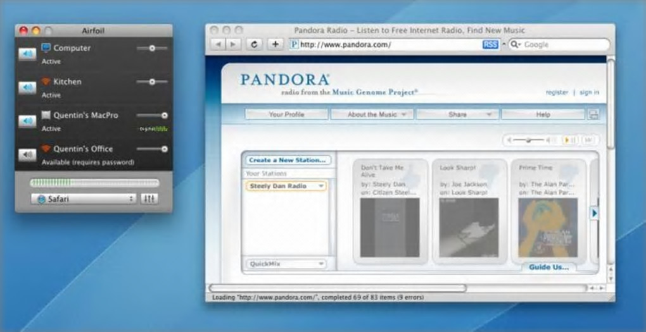Viewport: 646px width, 332px height.
Task: Click the Don't Take Me Alive song title
Action: (383, 171)
